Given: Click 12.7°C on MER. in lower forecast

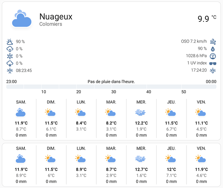Looking at the screenshot, I should 142,169.
